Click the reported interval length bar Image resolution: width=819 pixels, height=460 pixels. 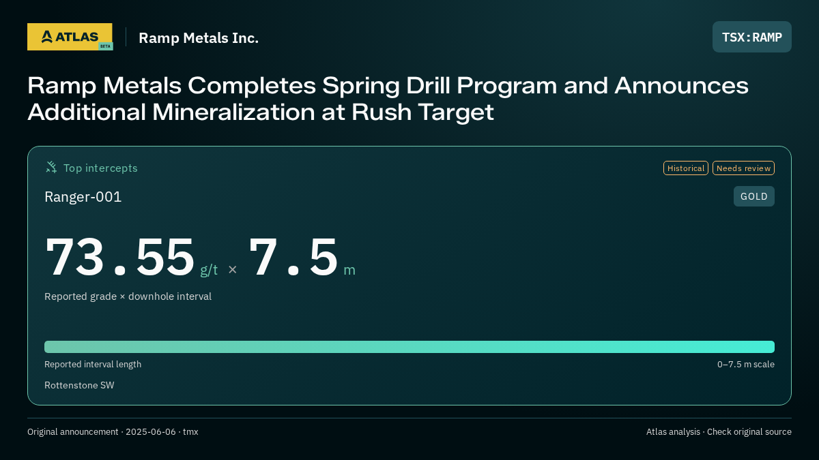point(409,347)
